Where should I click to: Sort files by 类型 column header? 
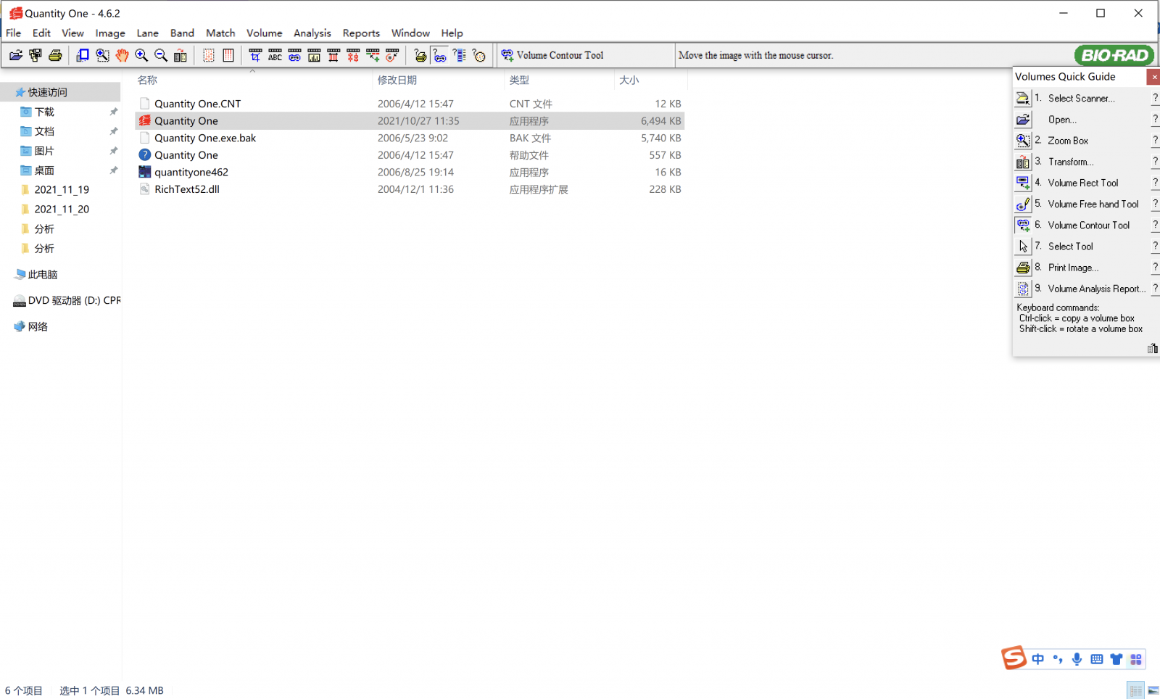click(x=519, y=80)
